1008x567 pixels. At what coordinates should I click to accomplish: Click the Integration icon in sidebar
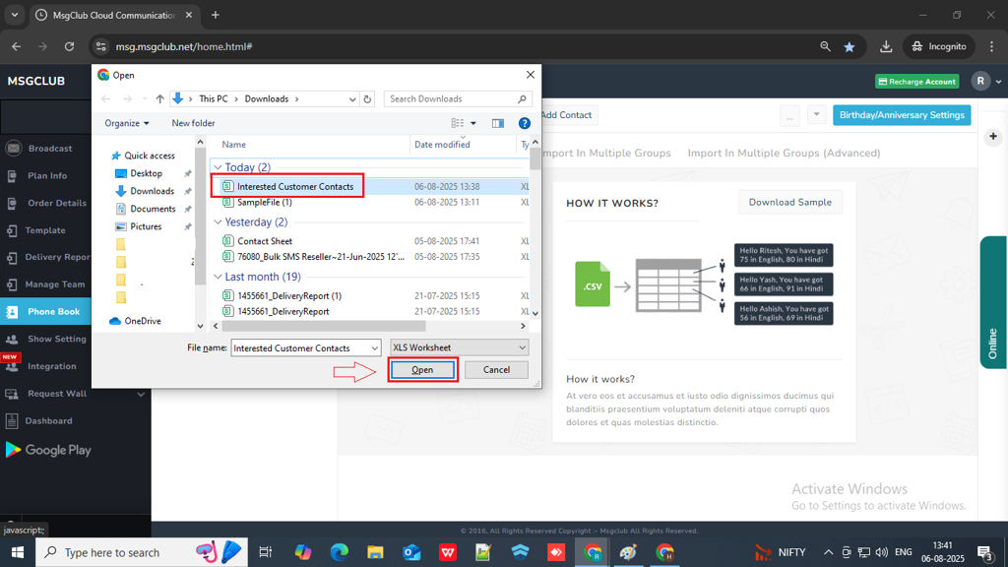click(x=12, y=367)
